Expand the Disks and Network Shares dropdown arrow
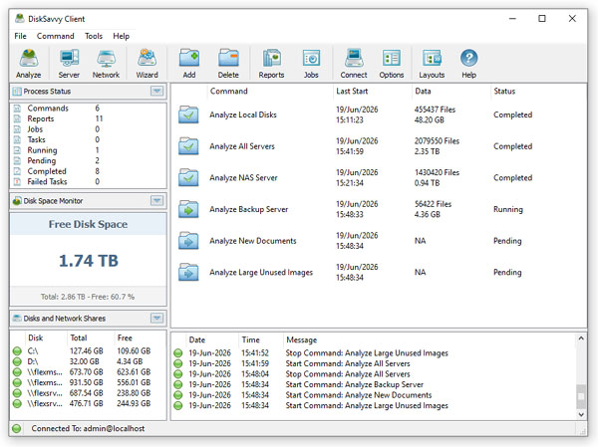Image resolution: width=598 pixels, height=447 pixels. click(x=156, y=319)
